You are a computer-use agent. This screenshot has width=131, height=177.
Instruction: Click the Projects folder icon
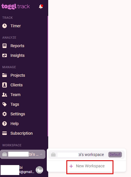5,75
